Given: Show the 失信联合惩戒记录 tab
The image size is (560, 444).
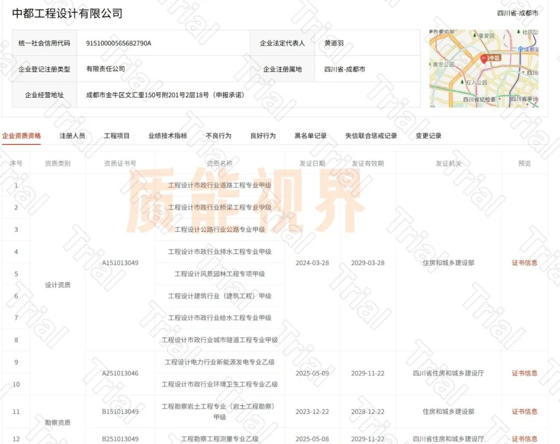Looking at the screenshot, I should [x=371, y=136].
